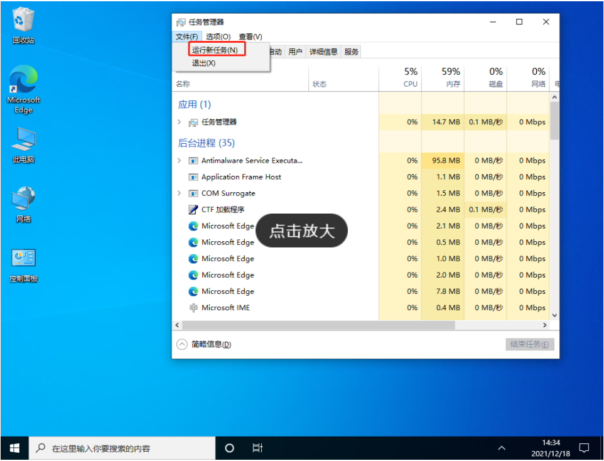Choose Exit from the File menu

(203, 63)
